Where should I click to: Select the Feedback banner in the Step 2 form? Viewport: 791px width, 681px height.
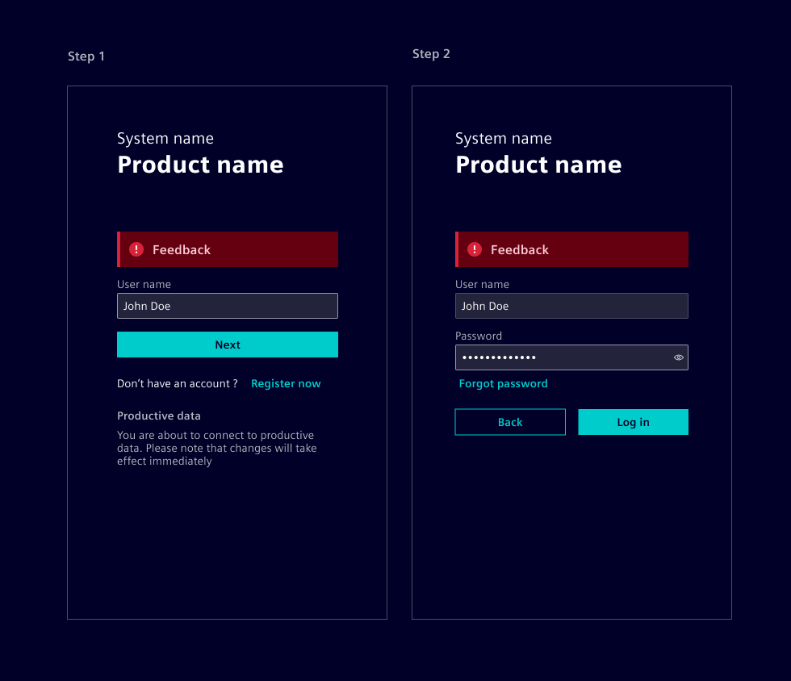click(x=571, y=249)
